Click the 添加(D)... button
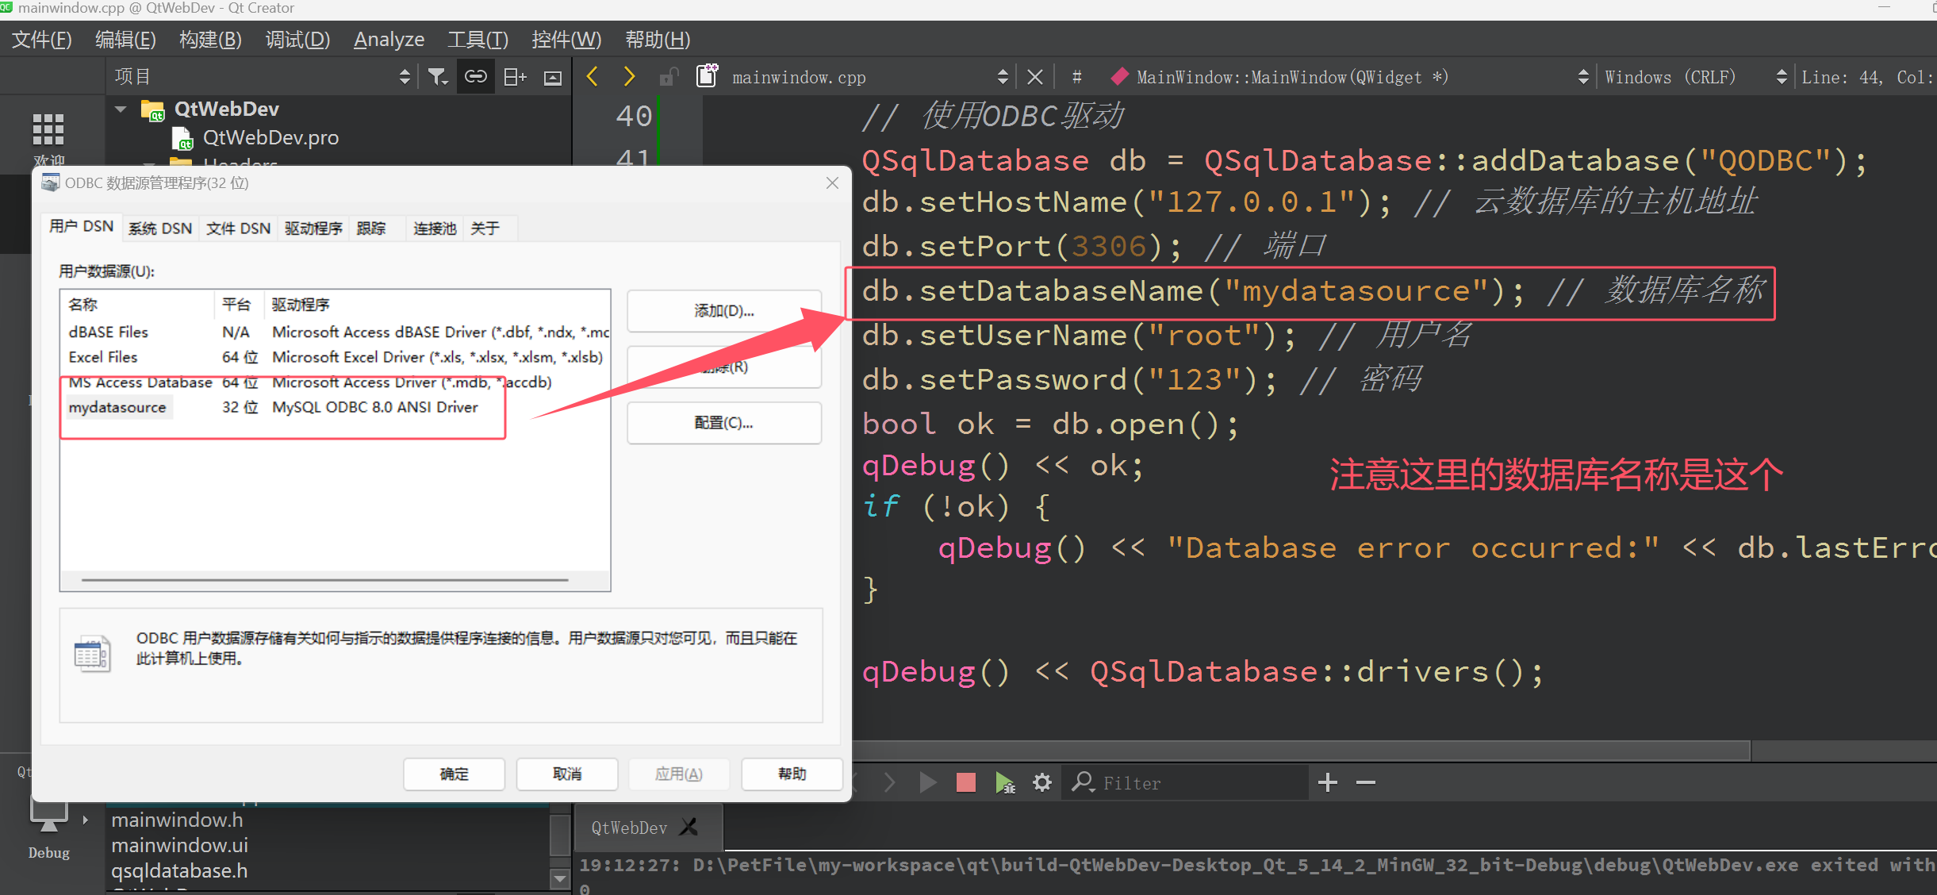Viewport: 1937px width, 895px height. tap(723, 311)
